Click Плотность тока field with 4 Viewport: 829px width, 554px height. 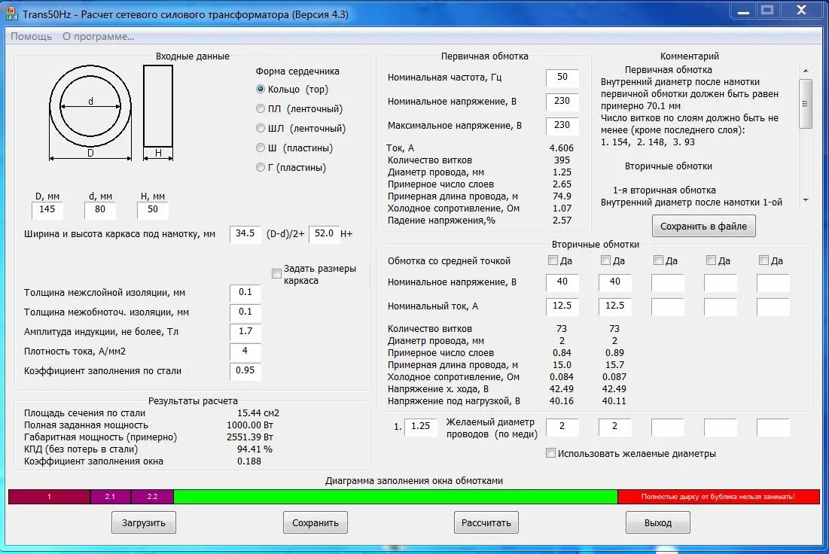click(x=245, y=352)
